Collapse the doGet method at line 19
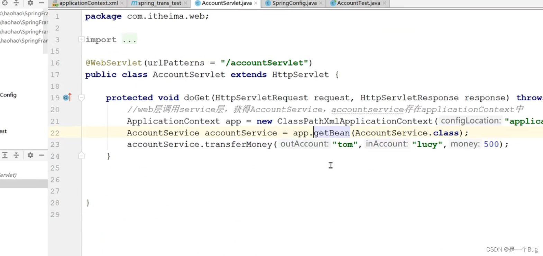The image size is (543, 256). coord(81,98)
